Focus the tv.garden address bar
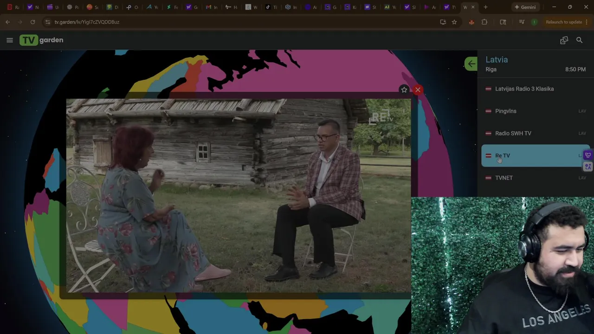 pos(241,22)
